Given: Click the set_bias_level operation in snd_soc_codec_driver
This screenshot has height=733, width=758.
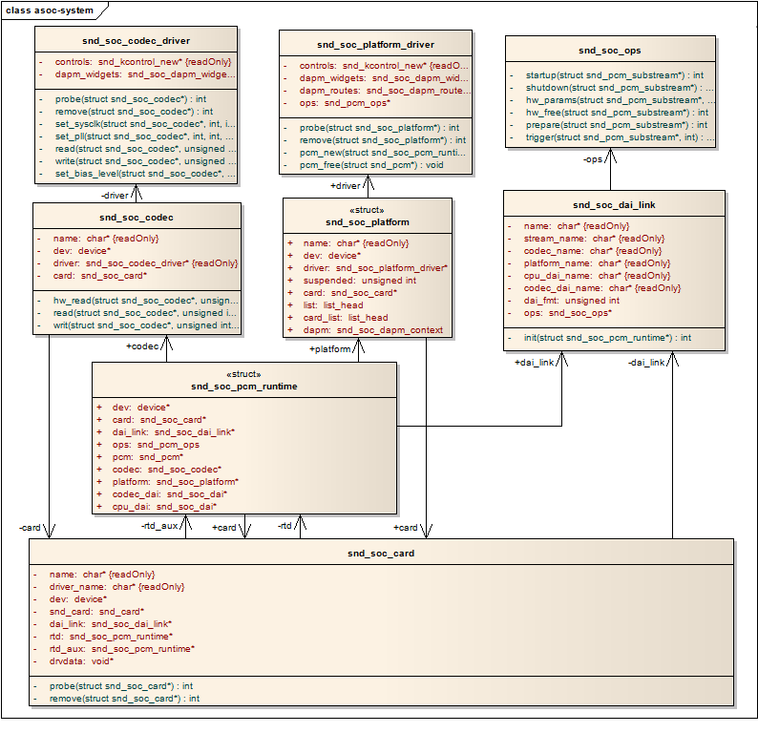Looking at the screenshot, I should 145,174.
